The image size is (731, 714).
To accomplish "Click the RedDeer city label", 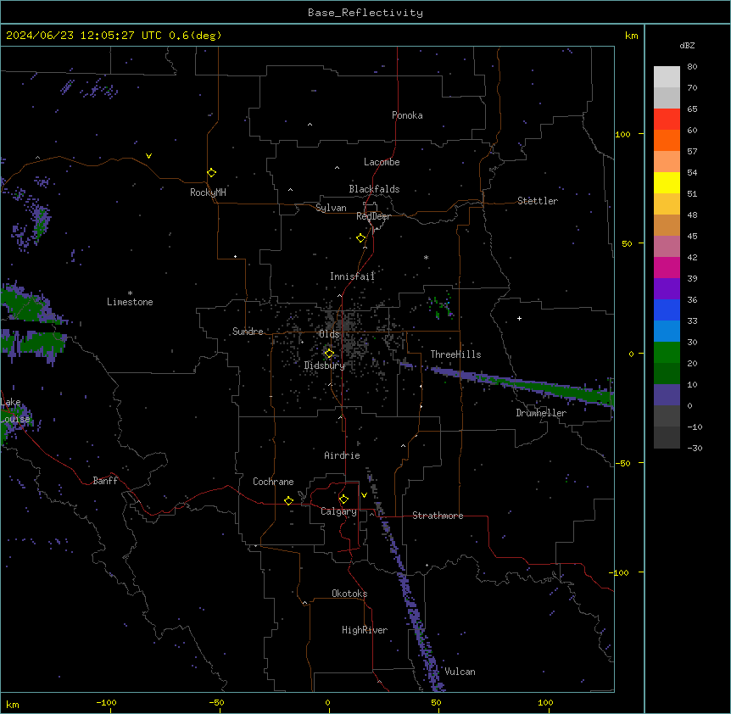I will click(373, 216).
